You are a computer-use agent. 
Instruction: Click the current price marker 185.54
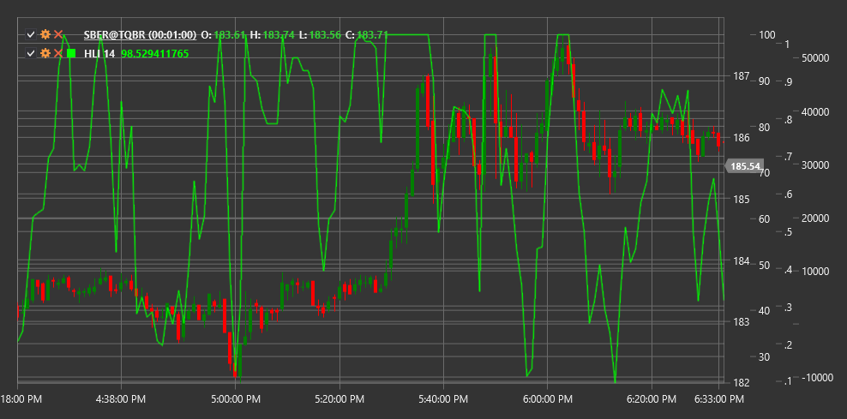click(745, 166)
